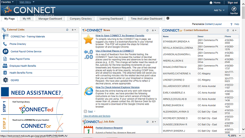The height and width of the screenshot is (138, 245).
Task: Click the Employee Health Benefits people icon
Action: pyautogui.click(x=5, y=66)
